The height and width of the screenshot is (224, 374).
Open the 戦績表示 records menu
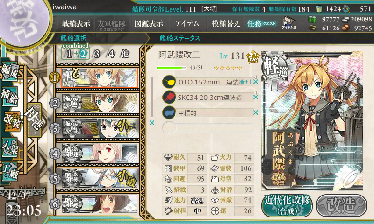pyautogui.click(x=76, y=23)
